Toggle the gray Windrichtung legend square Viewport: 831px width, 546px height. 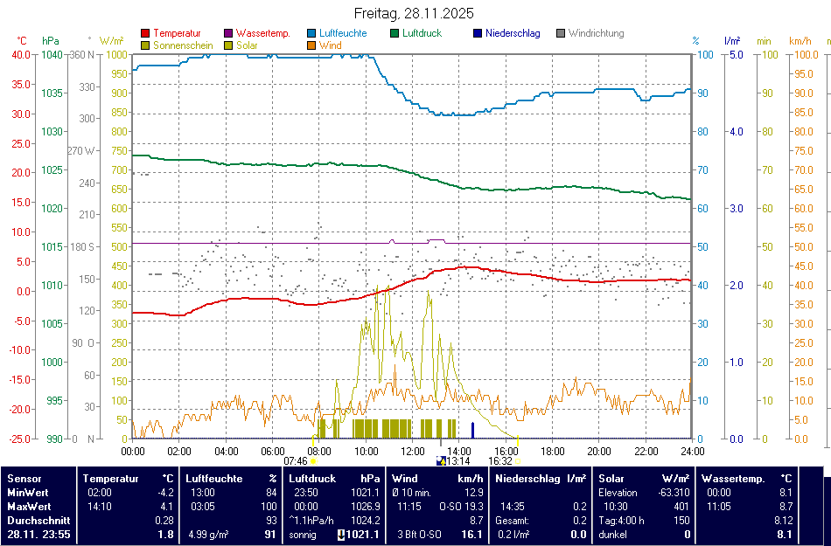click(561, 34)
